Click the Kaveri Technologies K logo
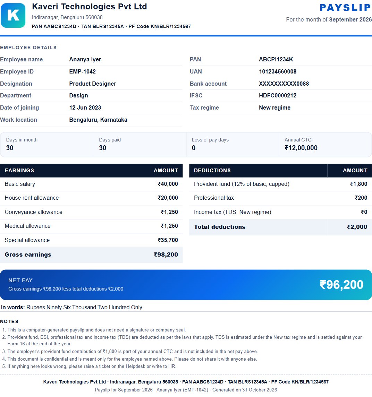The width and height of the screenshot is (372, 397). tap(13, 16)
